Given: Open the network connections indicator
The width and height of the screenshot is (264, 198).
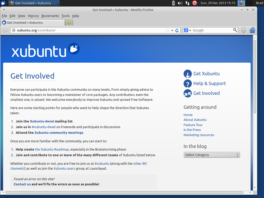Looking at the screenshot, I should pos(187,3).
